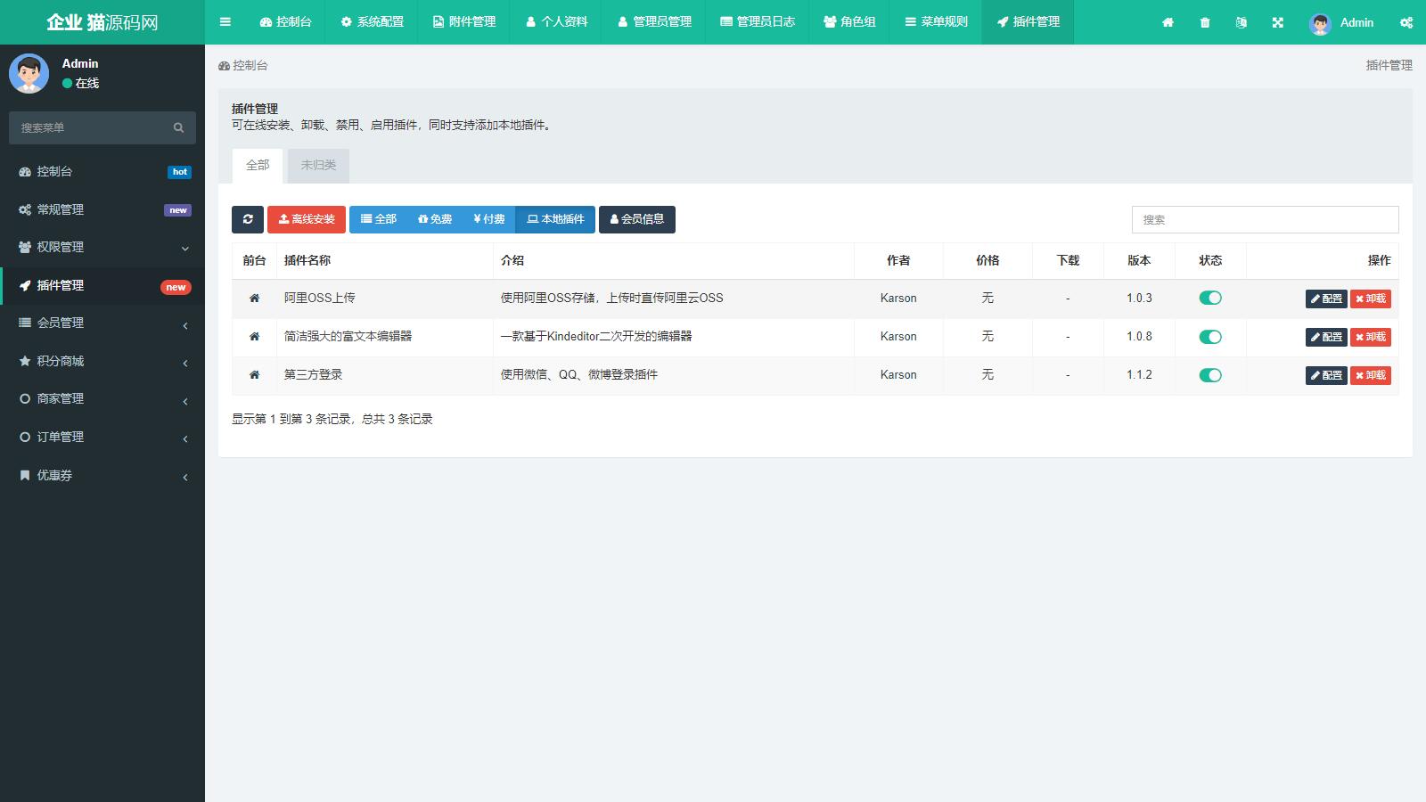Click the fullscreen icon in top bar
This screenshot has height=802, width=1426.
[x=1278, y=22]
